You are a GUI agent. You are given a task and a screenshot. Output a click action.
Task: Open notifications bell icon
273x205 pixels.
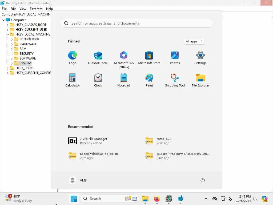tap(255, 199)
